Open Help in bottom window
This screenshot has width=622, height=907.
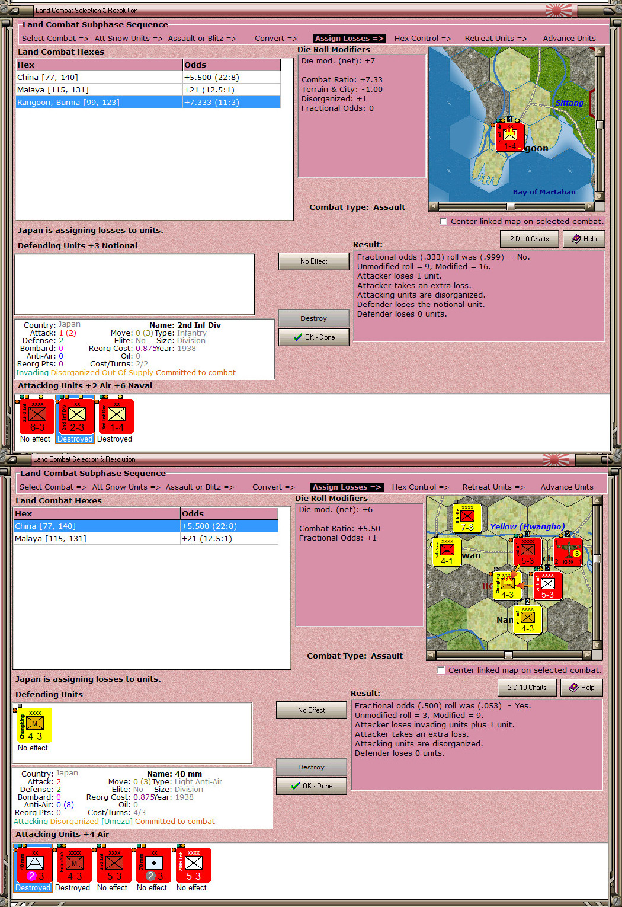click(581, 688)
